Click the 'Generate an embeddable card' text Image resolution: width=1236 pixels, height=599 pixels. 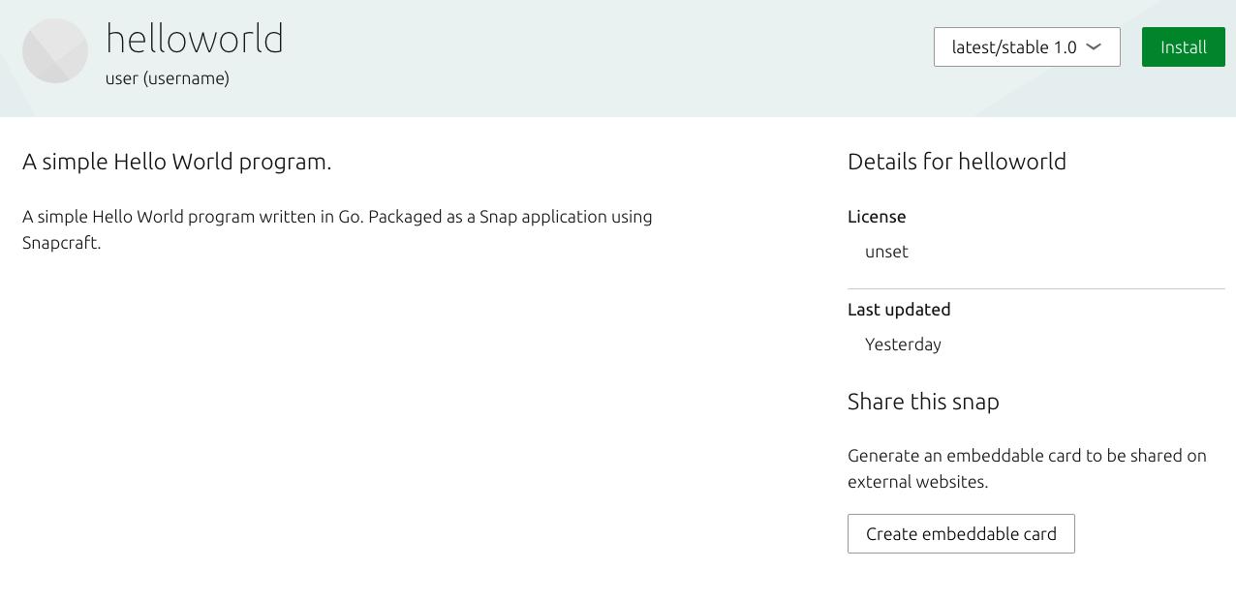pos(1027,456)
